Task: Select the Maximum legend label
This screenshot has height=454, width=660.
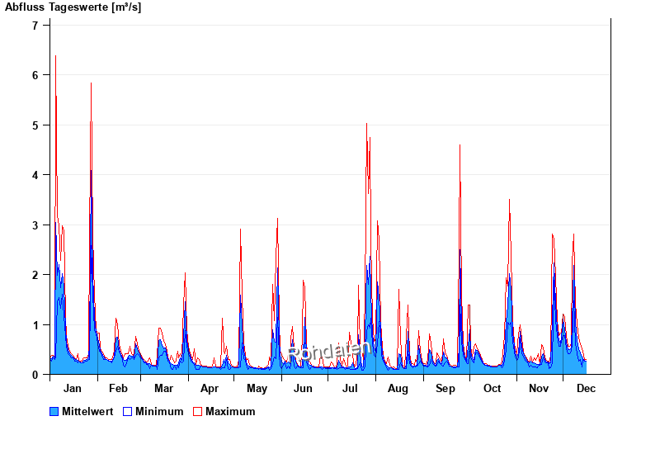Action: (230, 411)
